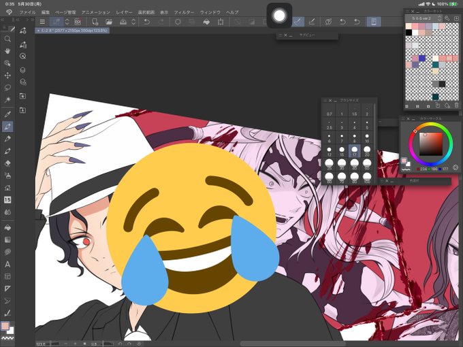Open the フィルター menu
The height and width of the screenshot is (347, 463).
(184, 12)
